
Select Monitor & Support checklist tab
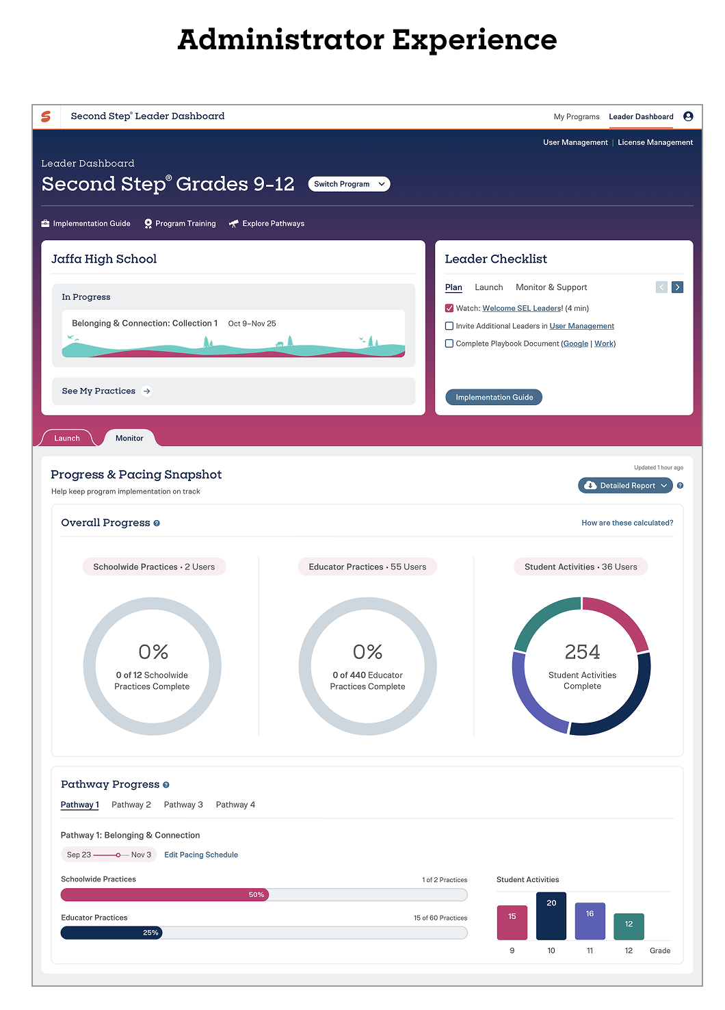click(x=551, y=287)
